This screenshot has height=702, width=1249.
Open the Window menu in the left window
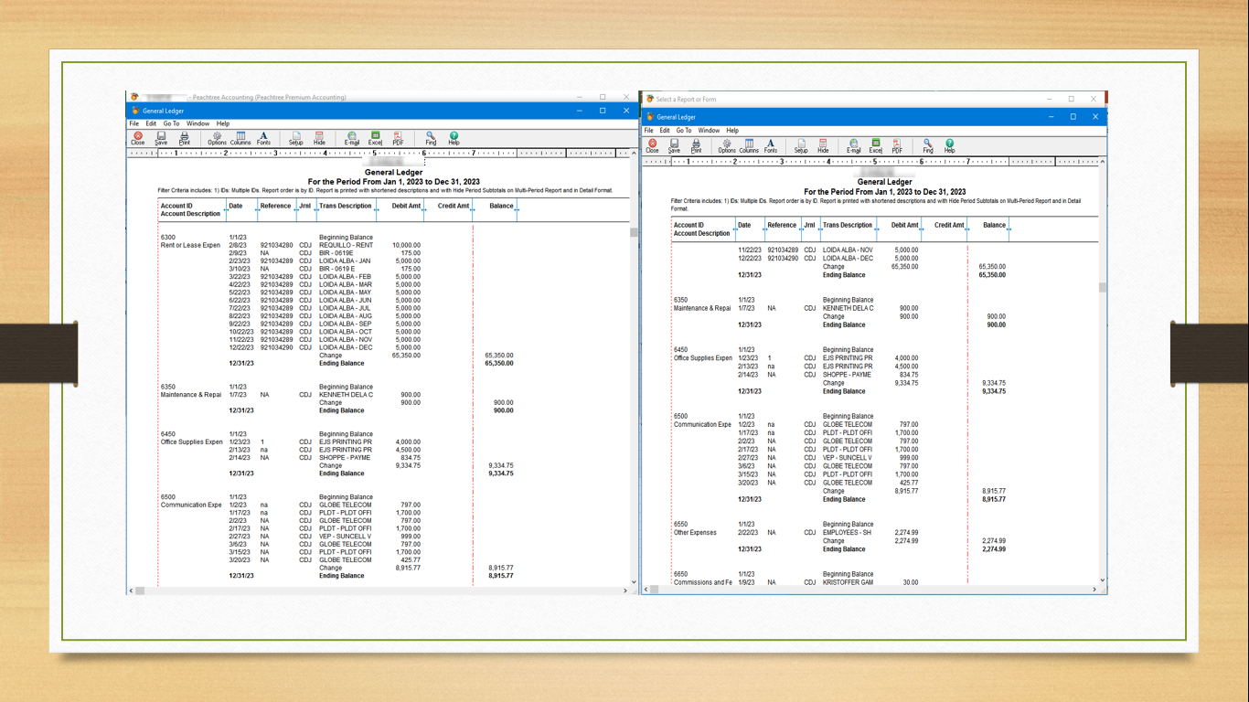pos(197,123)
